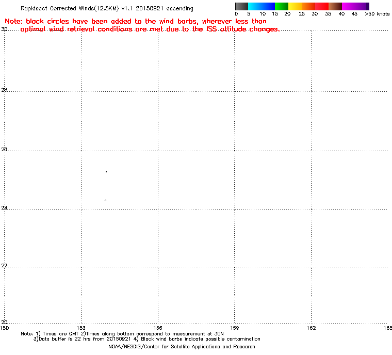Click the latitude label 28

[x=4, y=90]
